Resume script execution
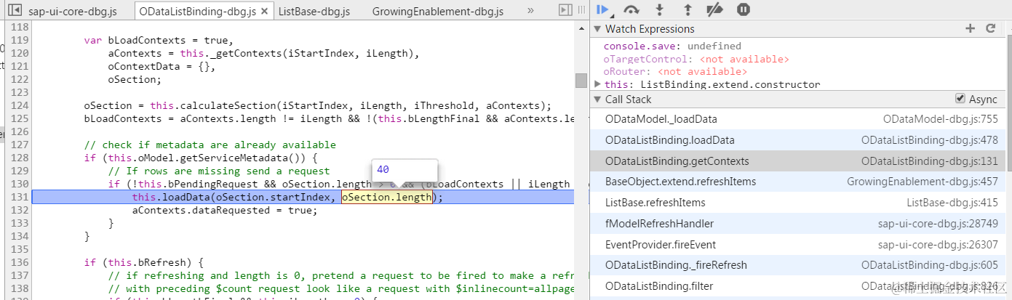1012x300 pixels. pos(603,9)
